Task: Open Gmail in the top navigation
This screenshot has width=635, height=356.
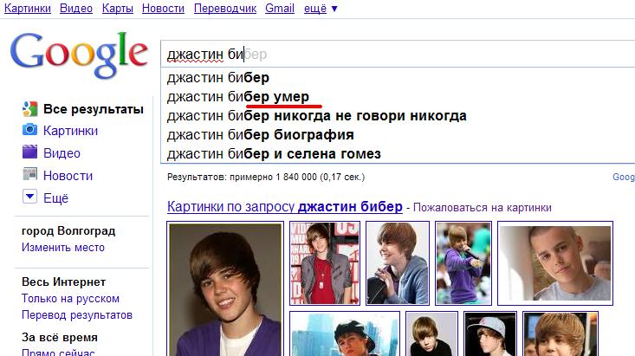Action: pos(280,8)
